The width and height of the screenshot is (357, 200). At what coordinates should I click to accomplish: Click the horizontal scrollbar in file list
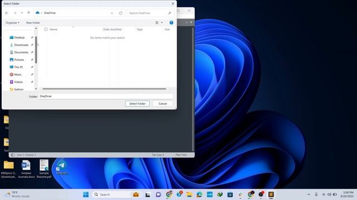pyautogui.click(x=104, y=89)
